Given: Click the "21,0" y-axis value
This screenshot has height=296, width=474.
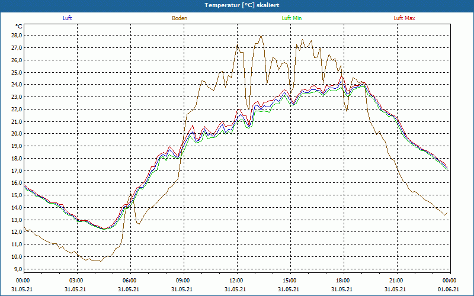Looking at the screenshot, I should pos(17,121).
